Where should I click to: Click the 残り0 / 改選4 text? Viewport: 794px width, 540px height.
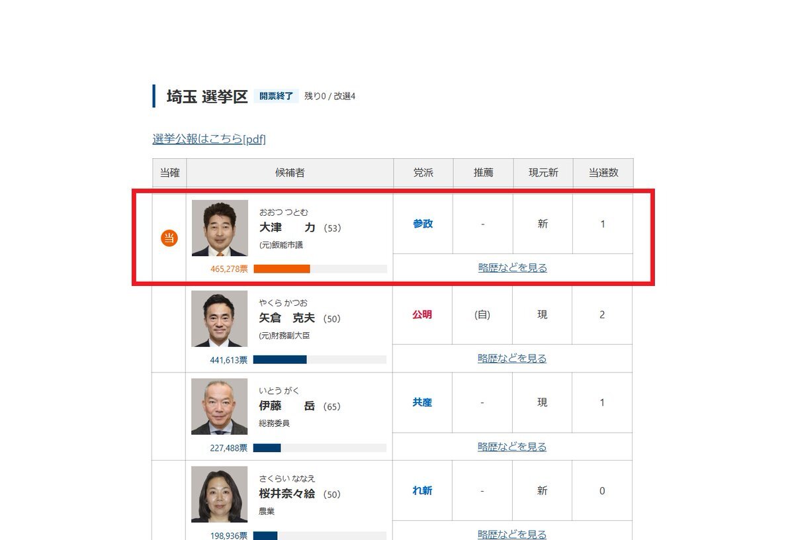[x=330, y=97]
